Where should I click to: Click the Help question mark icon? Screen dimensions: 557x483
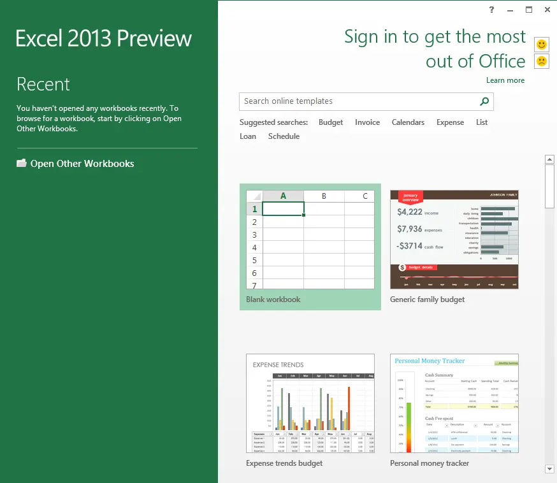[491, 10]
